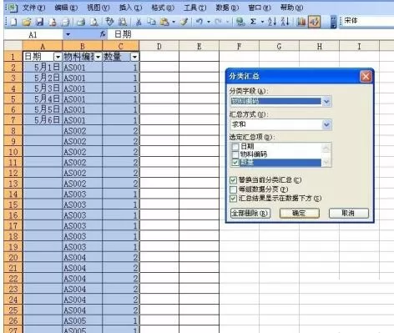Screen dimensions: 394x333
Task: Click the toolbar options handle before font box
Action: (333, 22)
